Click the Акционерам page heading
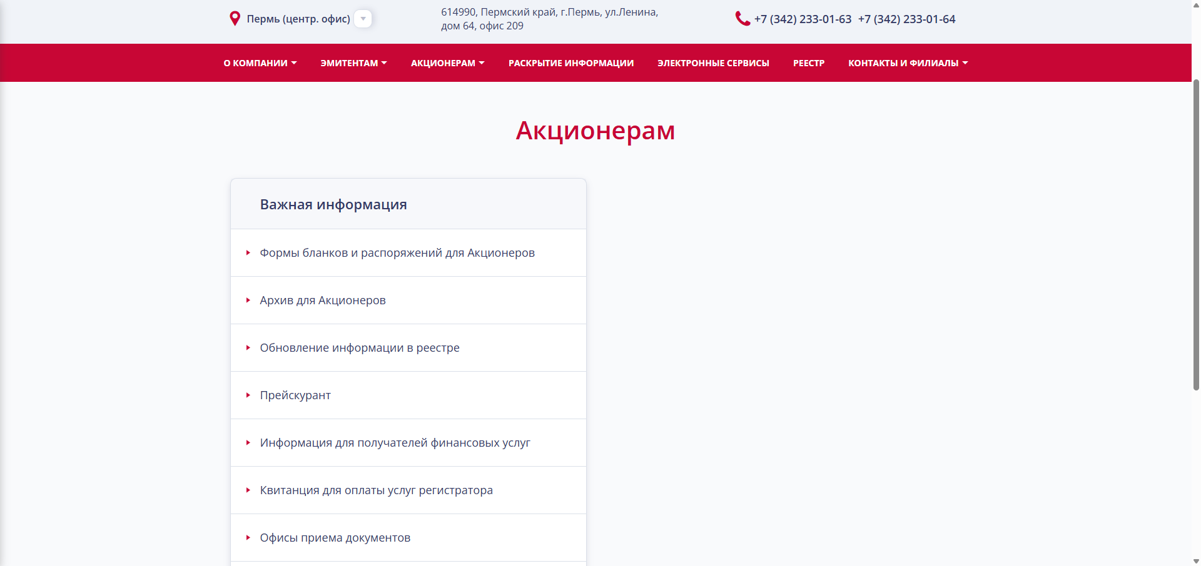The height and width of the screenshot is (566, 1201). tap(595, 131)
